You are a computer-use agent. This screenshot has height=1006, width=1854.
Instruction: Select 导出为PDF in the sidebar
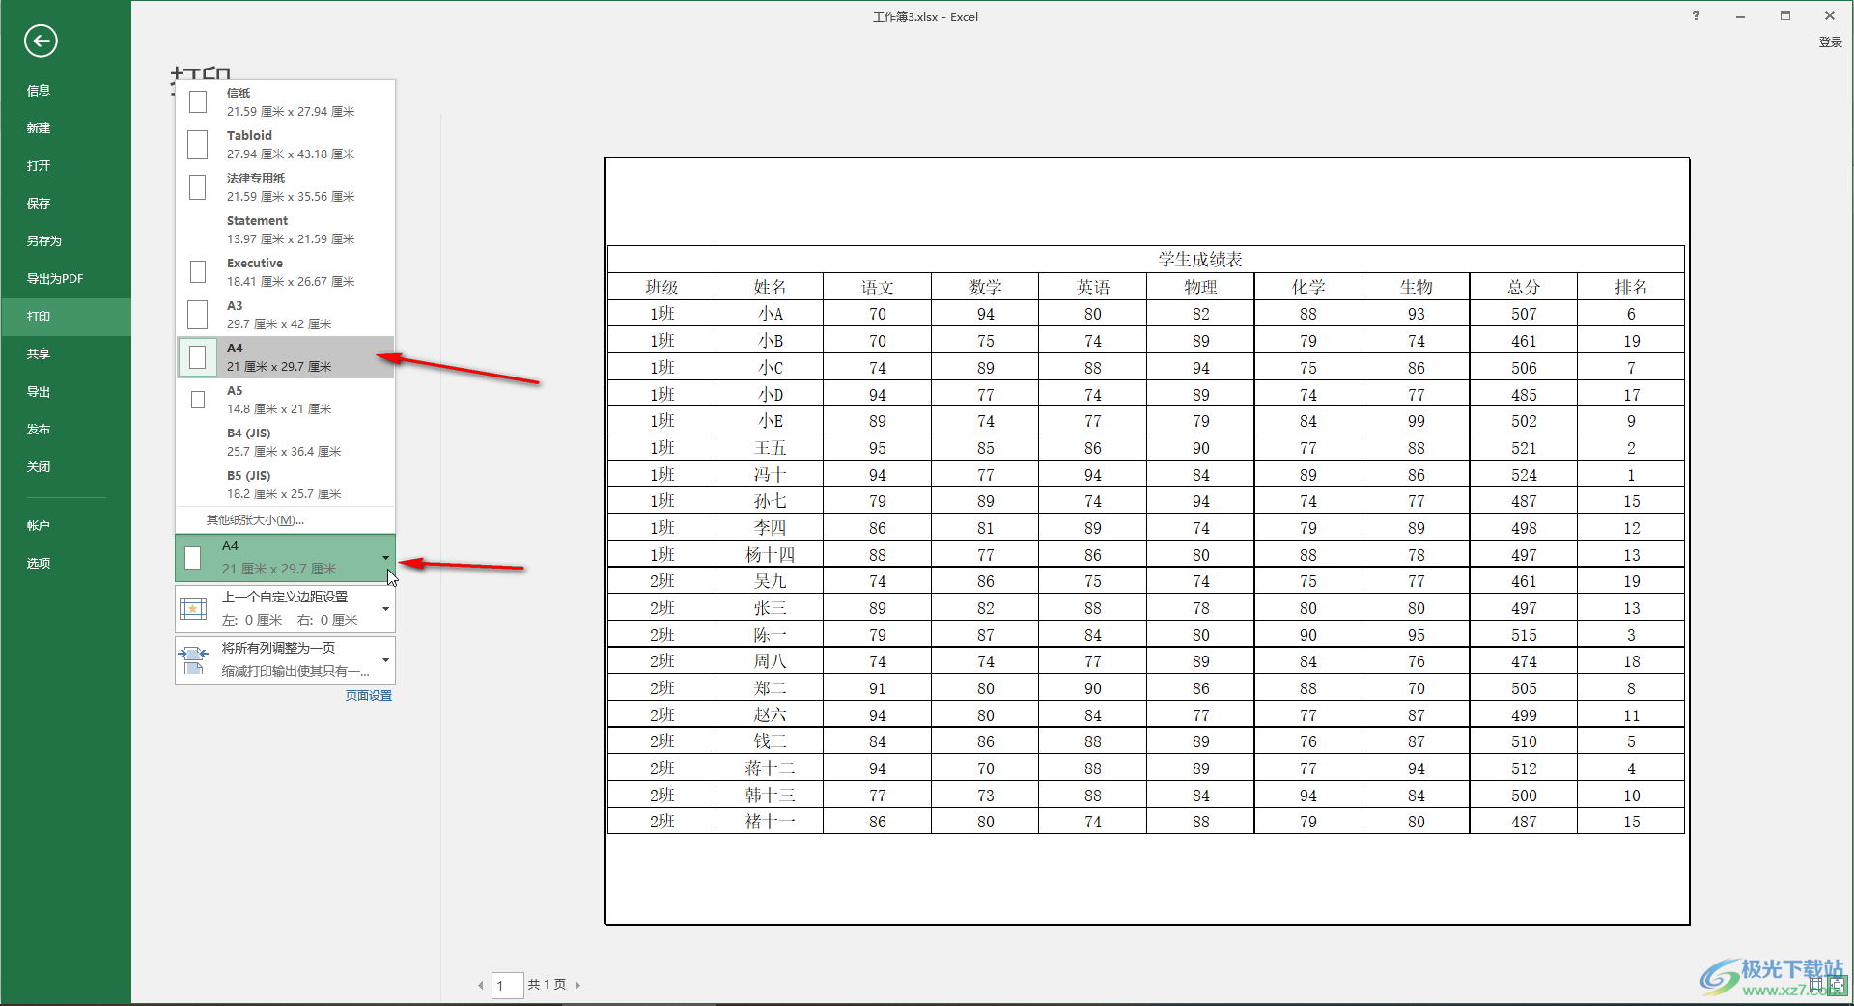[x=66, y=278]
